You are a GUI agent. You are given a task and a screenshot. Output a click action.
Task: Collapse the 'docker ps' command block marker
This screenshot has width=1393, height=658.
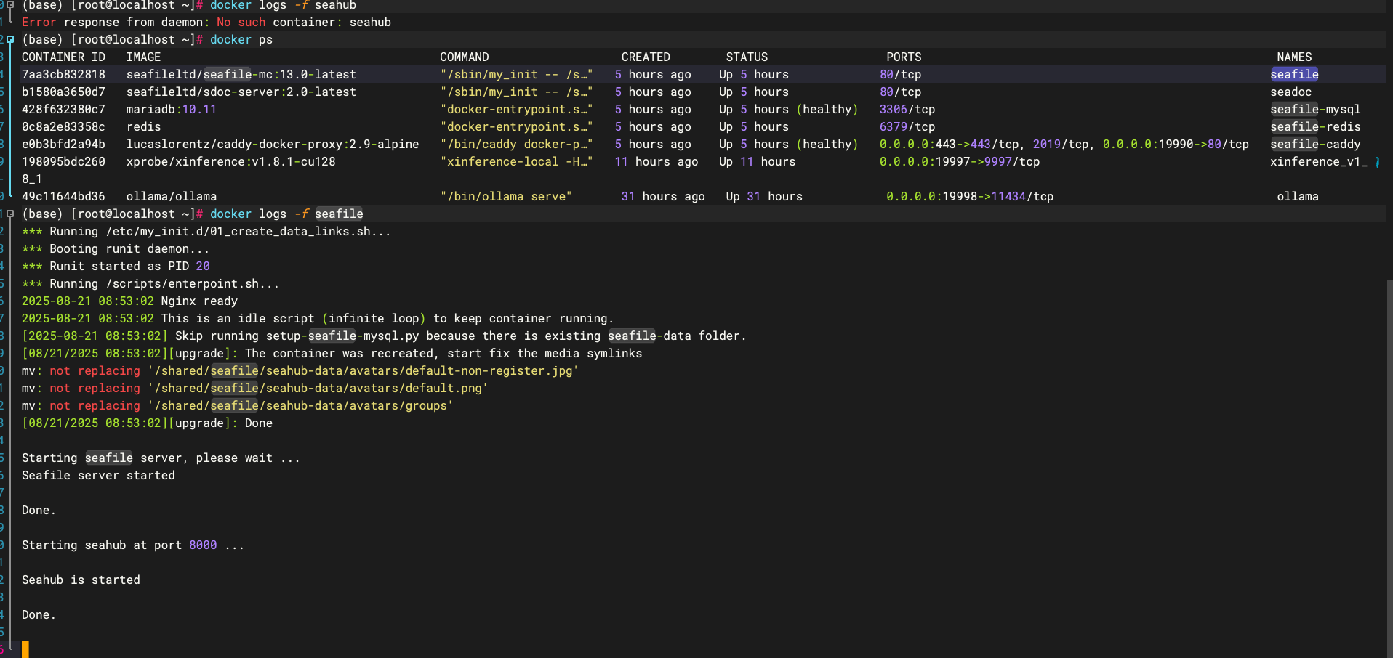coord(10,39)
